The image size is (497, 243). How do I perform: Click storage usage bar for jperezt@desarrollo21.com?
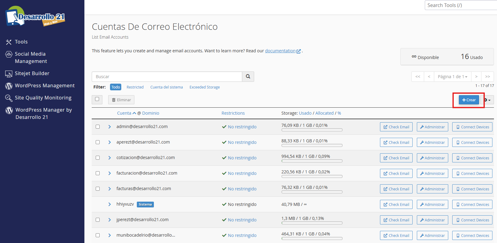tap(312, 223)
